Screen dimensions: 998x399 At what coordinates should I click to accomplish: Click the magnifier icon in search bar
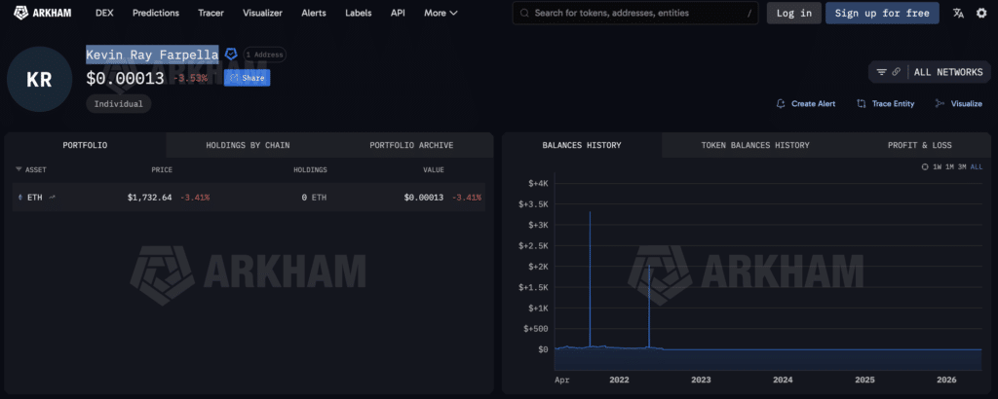click(524, 13)
